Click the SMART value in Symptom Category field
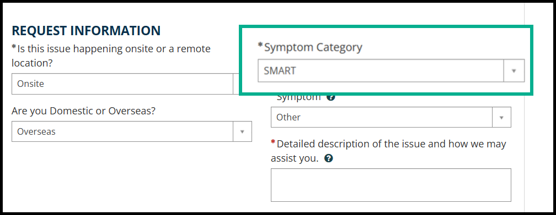 [280, 71]
